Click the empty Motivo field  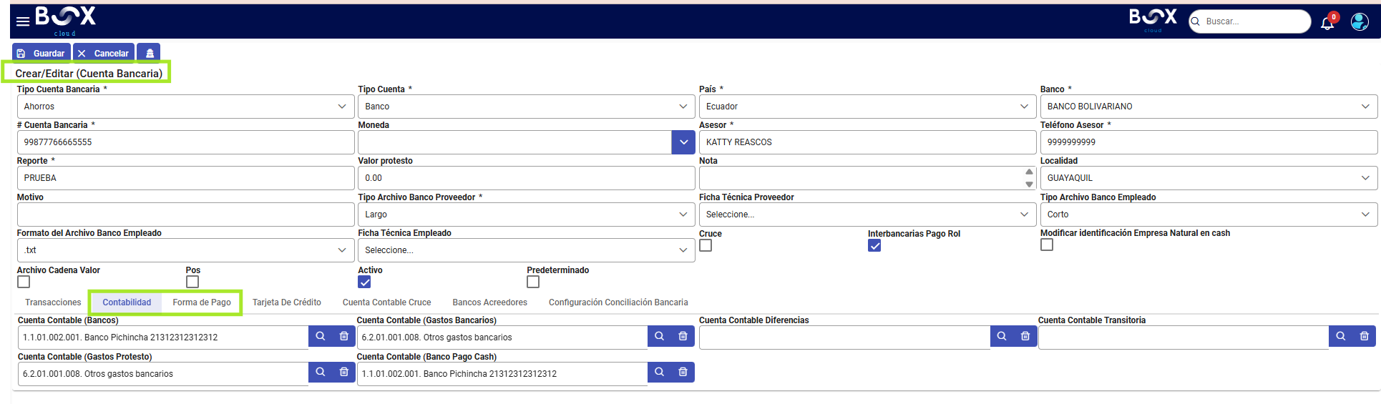[x=185, y=215]
